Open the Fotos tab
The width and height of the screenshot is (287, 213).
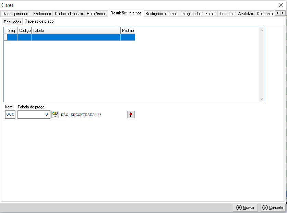click(210, 14)
